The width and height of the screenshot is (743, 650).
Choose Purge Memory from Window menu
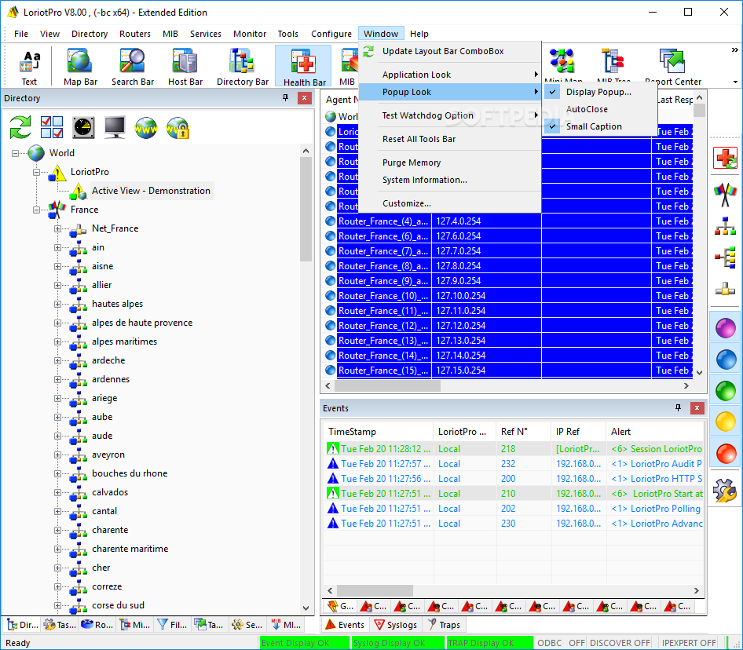point(450,162)
